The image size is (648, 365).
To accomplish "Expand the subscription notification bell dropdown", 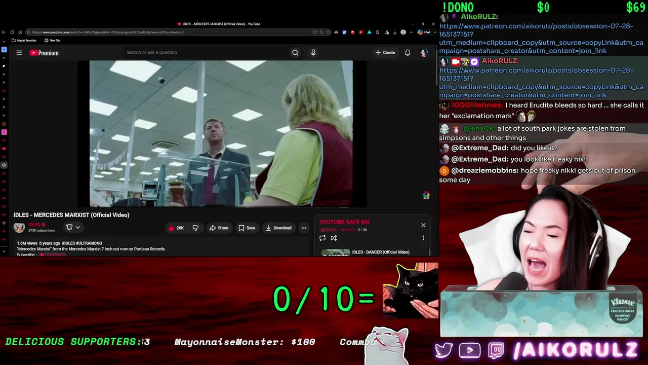I will pyautogui.click(x=73, y=228).
